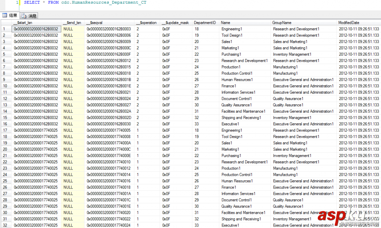
Task: Select the __$end_lsn column header
Action: coord(73,23)
